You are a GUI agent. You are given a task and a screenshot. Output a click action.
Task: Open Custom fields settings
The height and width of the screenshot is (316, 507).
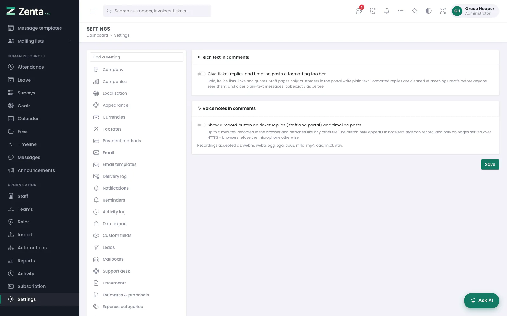point(137,235)
